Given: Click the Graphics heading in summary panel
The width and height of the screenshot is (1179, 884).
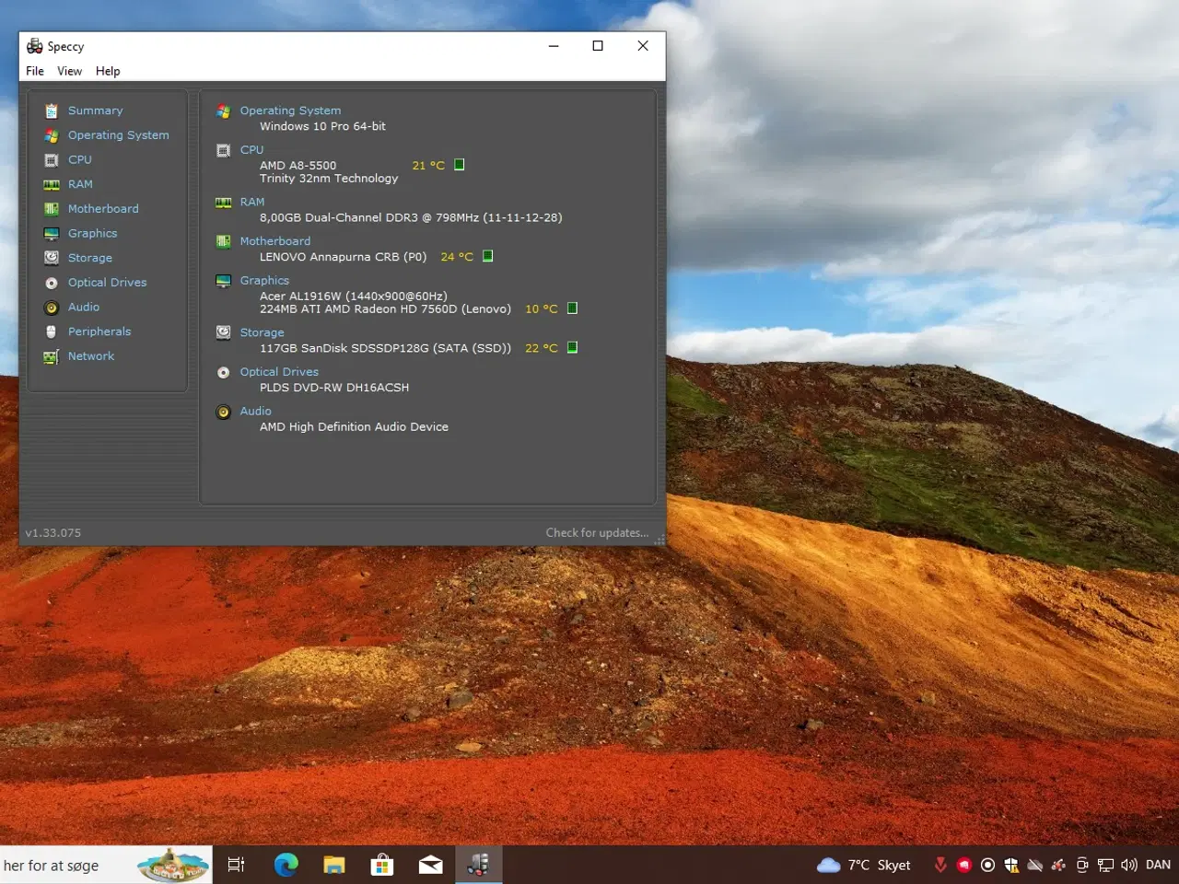Looking at the screenshot, I should pyautogui.click(x=264, y=281).
